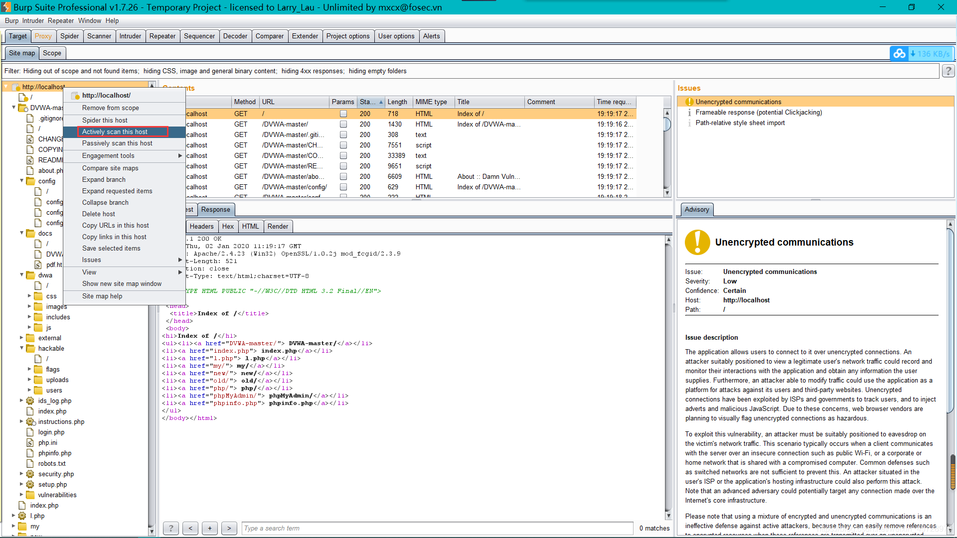This screenshot has height=538, width=957.
Task: Click the next match arrow button
Action: tap(229, 528)
